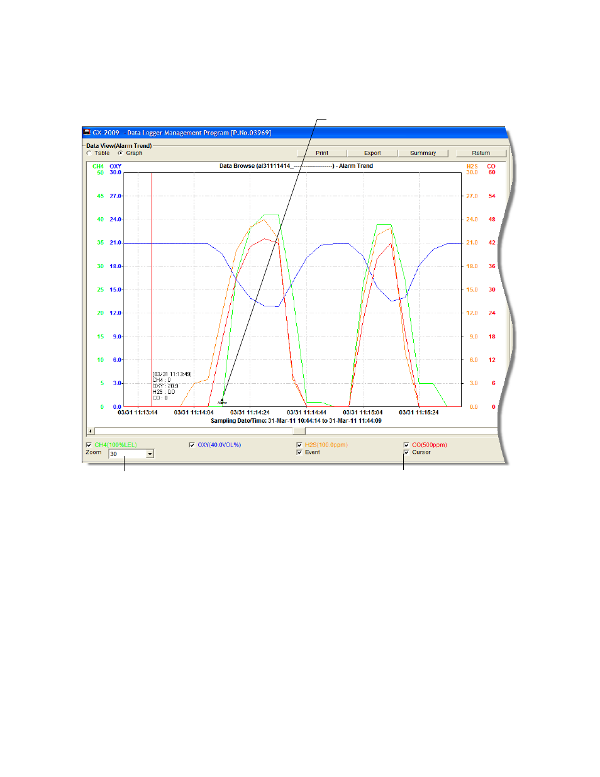600x777 pixels.
Task: Select the Graph radio button
Action: [x=120, y=153]
